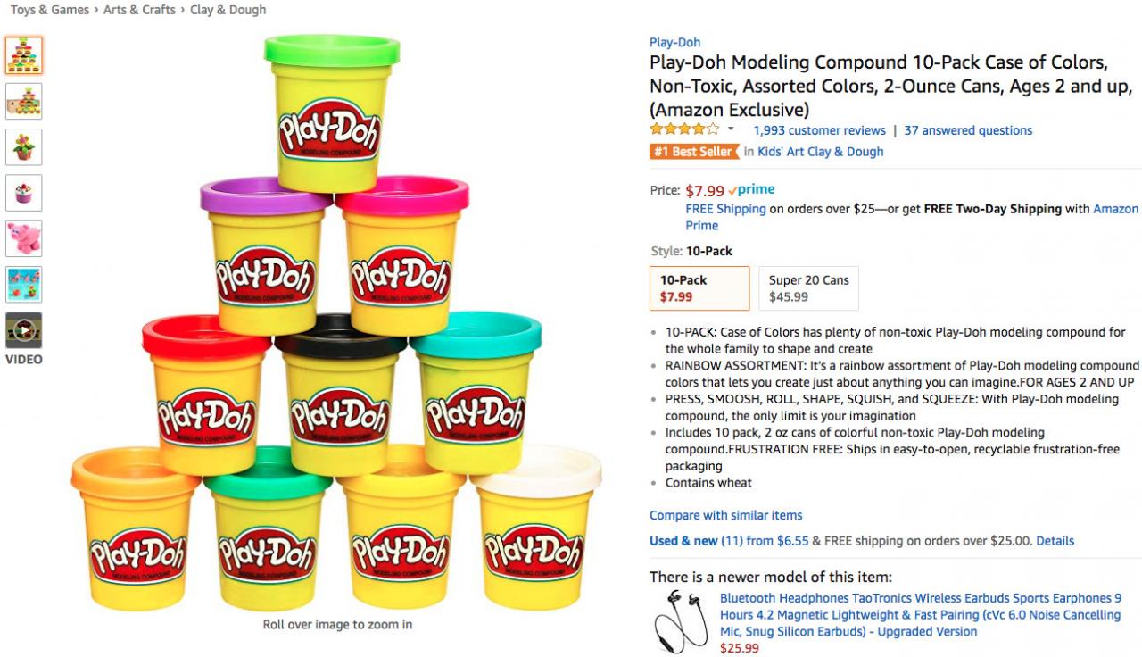Select the pink clay pig thumbnail
The image size is (1142, 657).
click(x=24, y=238)
